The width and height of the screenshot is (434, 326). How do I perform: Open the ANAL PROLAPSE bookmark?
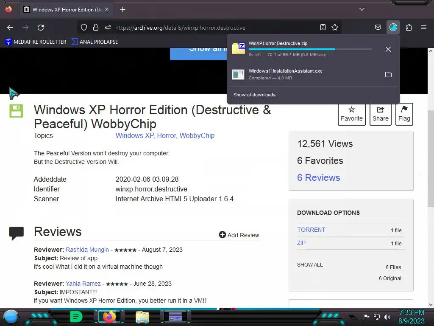point(95,42)
